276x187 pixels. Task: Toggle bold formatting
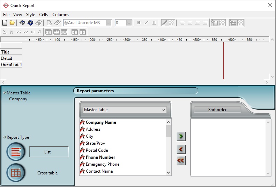pos(139,23)
